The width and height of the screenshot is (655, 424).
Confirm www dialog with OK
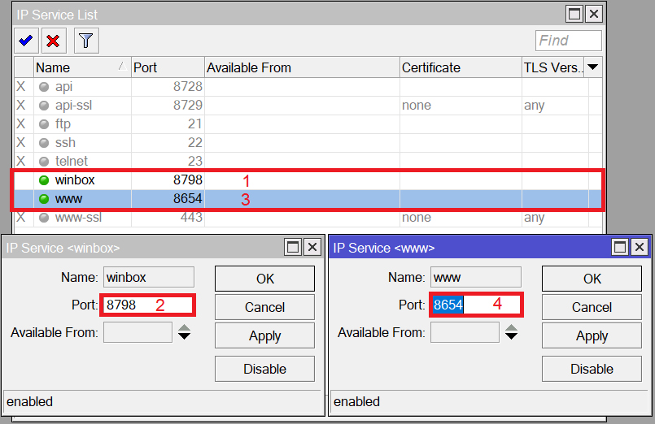[592, 279]
